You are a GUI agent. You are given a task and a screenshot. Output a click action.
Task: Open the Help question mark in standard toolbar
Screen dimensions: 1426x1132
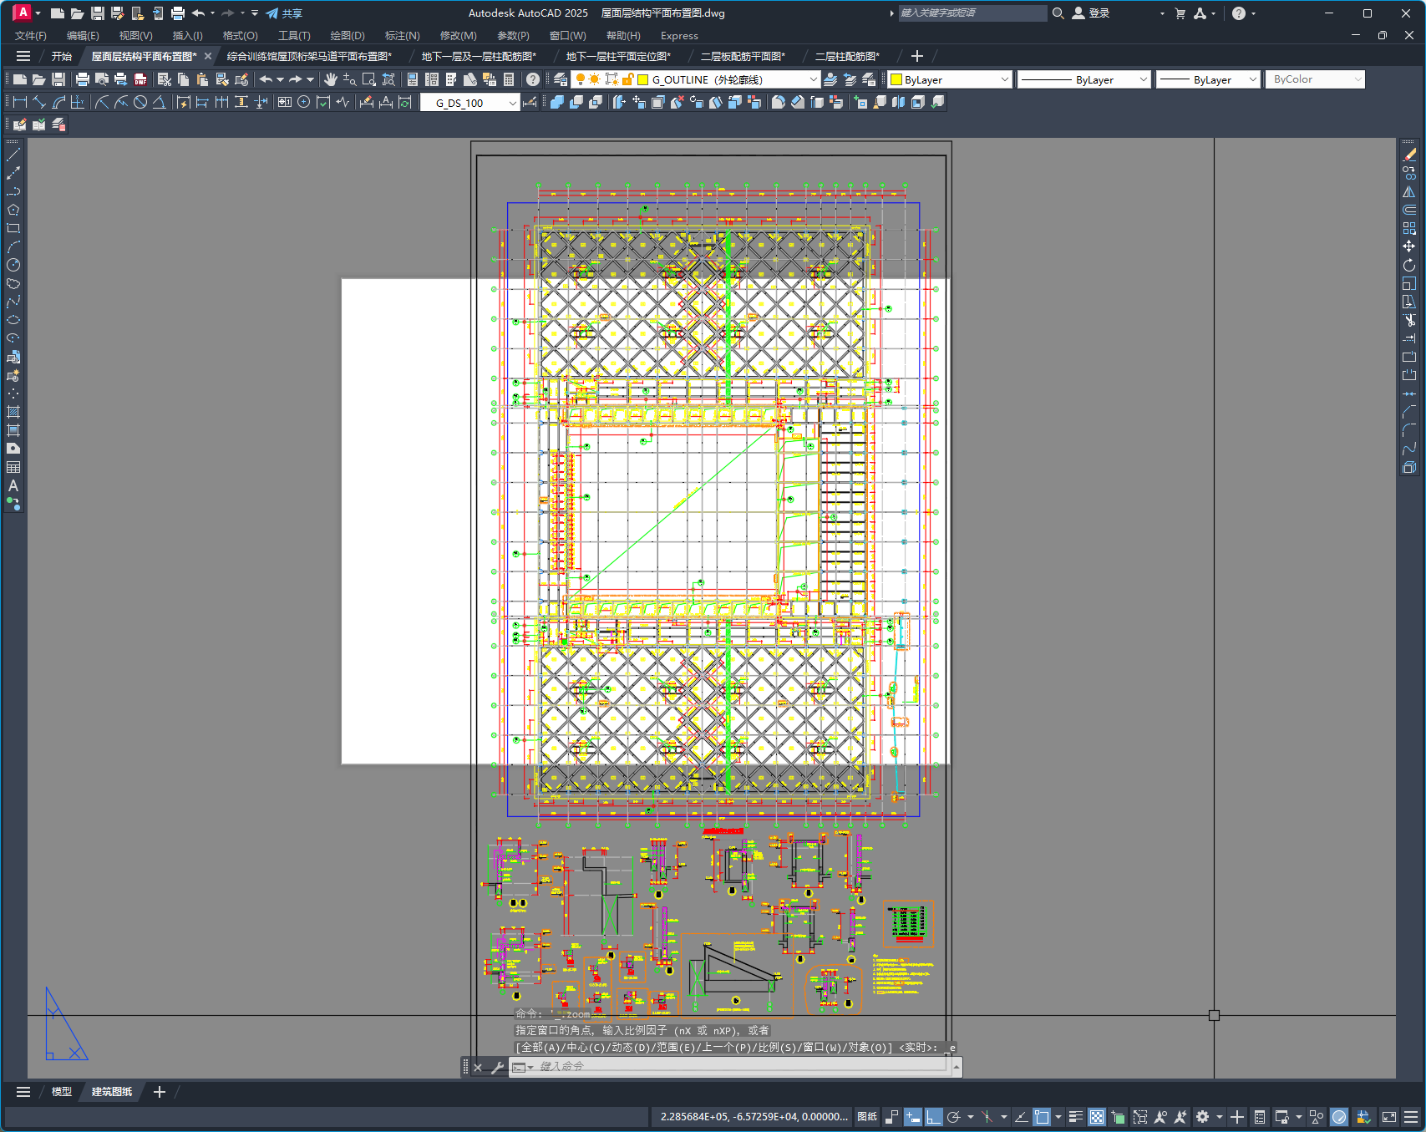(533, 79)
